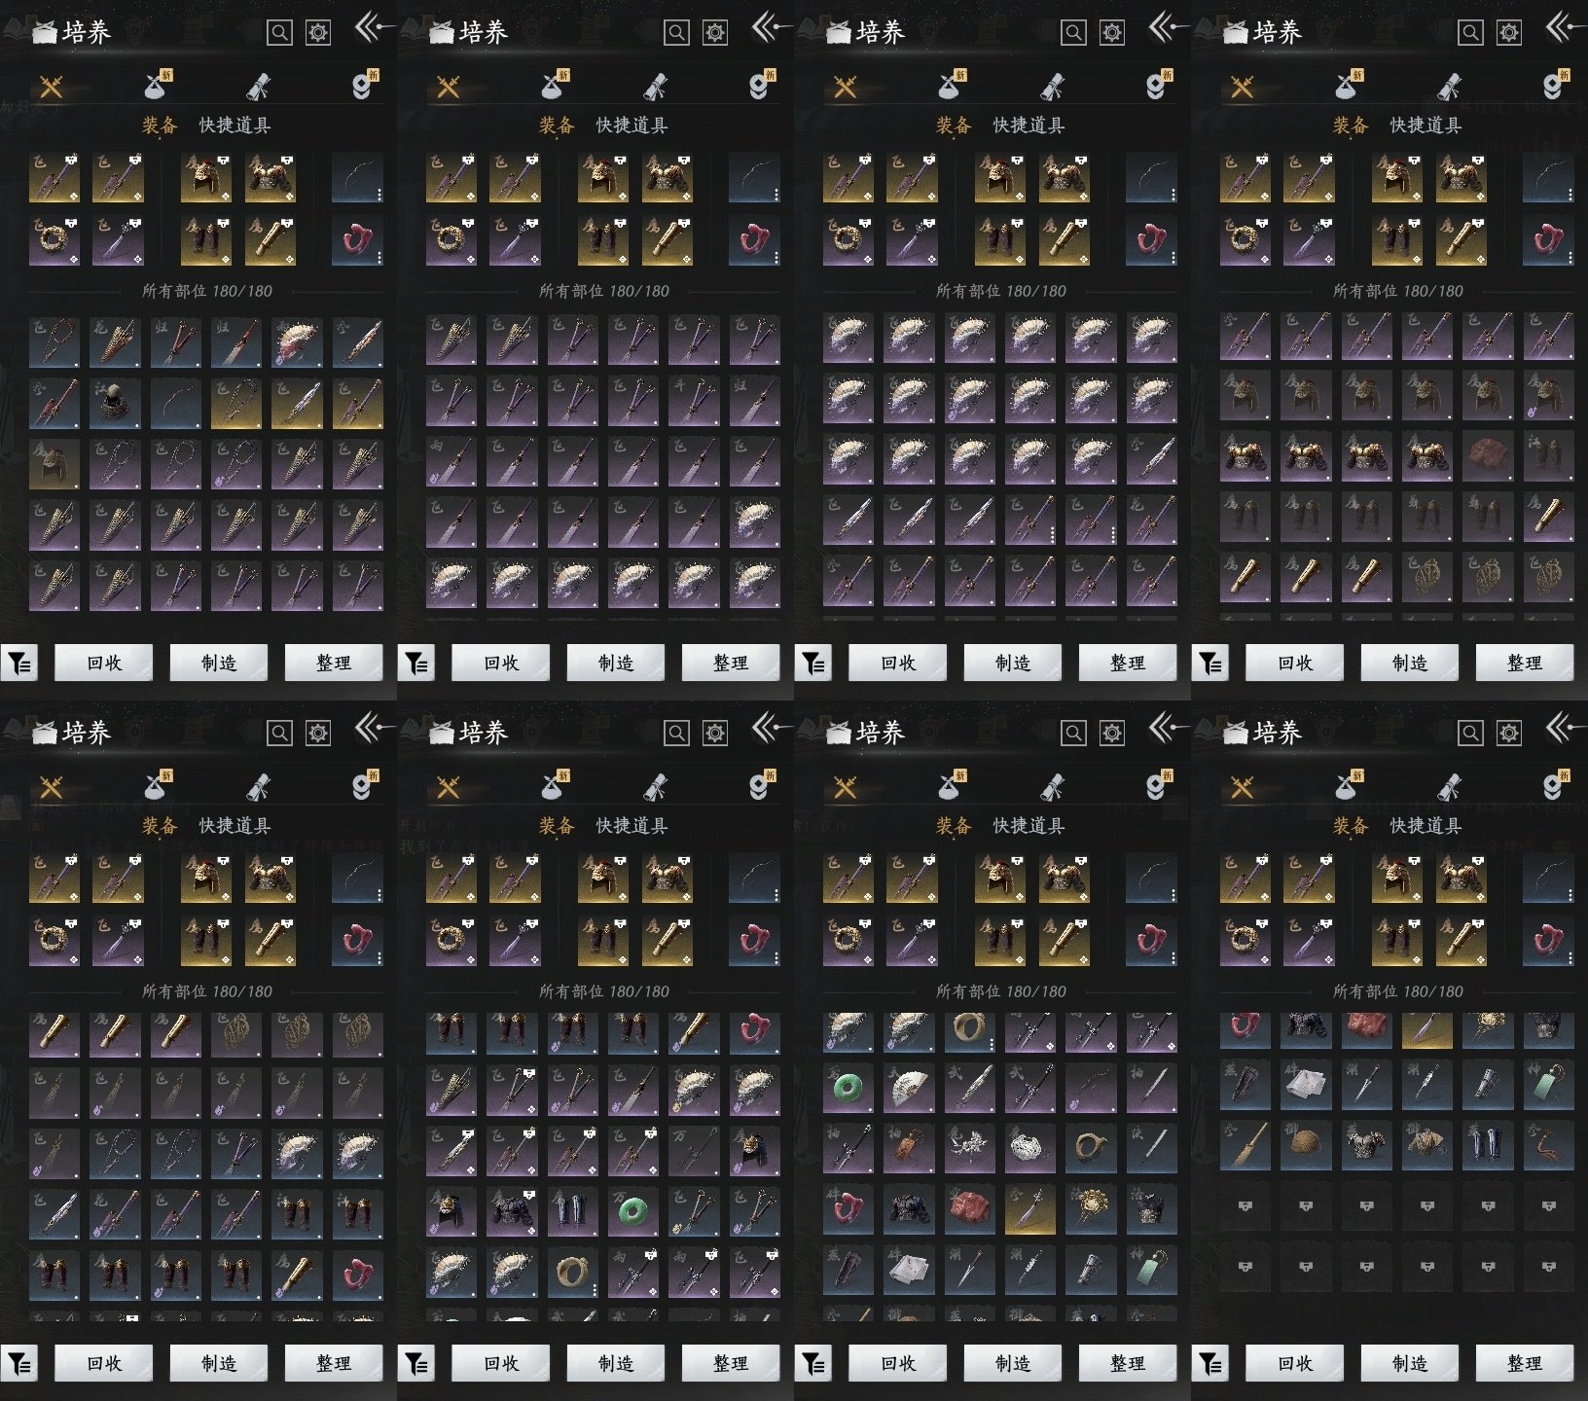Click 整理 button in the top-right panel
The height and width of the screenshot is (1401, 1588).
[1524, 664]
